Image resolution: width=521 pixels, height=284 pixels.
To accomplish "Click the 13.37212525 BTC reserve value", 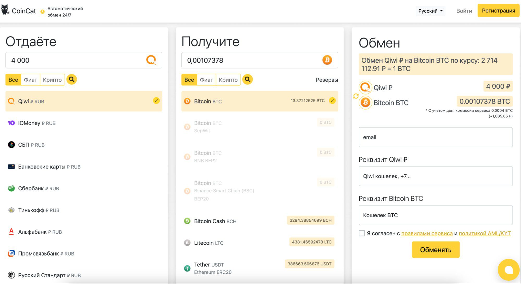I will point(308,100).
